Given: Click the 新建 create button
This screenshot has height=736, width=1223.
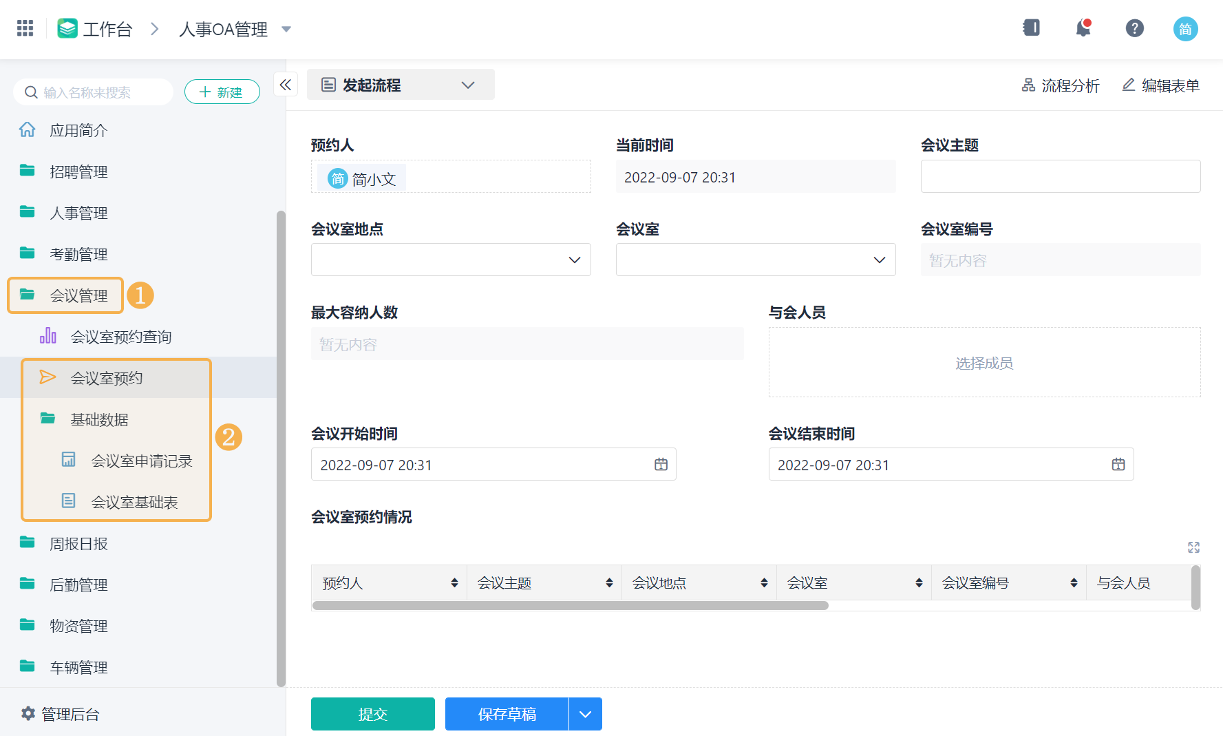Looking at the screenshot, I should (222, 92).
